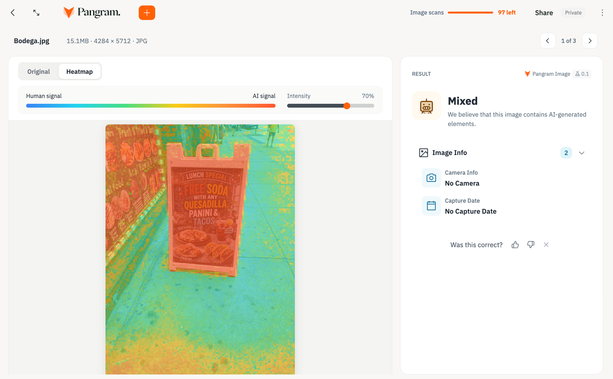Open the three-dot more options menu

[x=602, y=13]
